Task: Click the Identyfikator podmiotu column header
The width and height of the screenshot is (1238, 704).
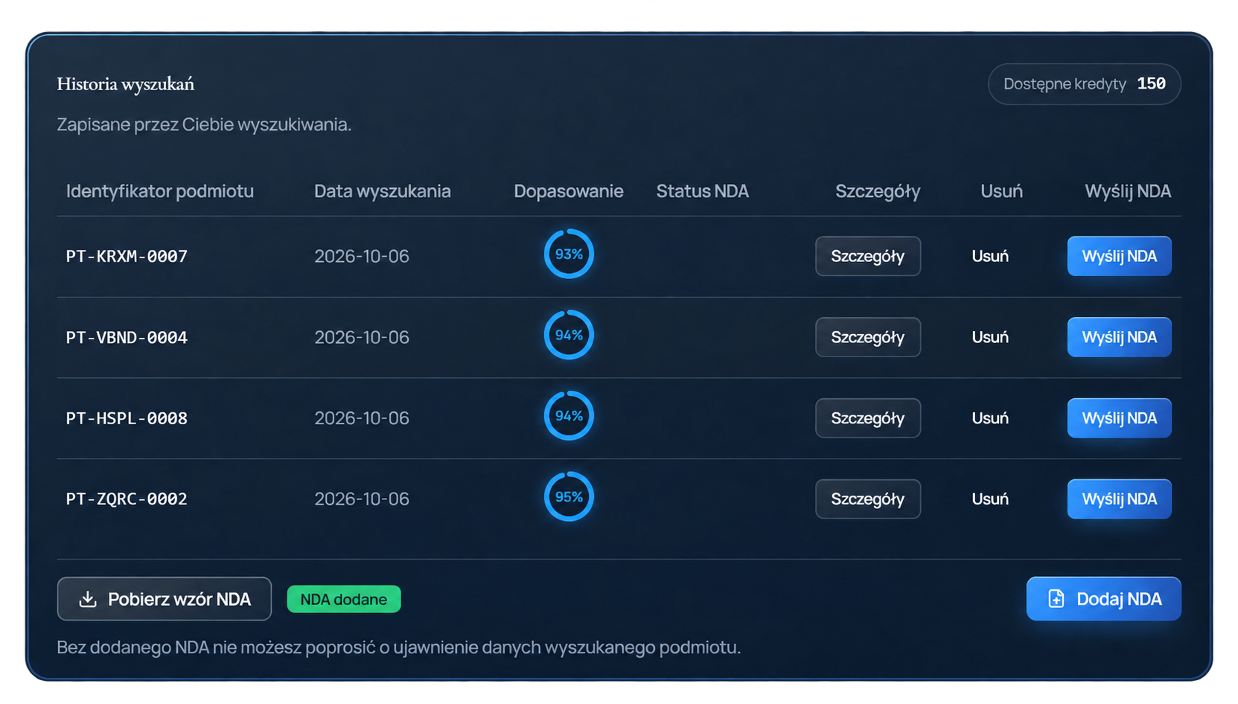Action: pos(160,191)
